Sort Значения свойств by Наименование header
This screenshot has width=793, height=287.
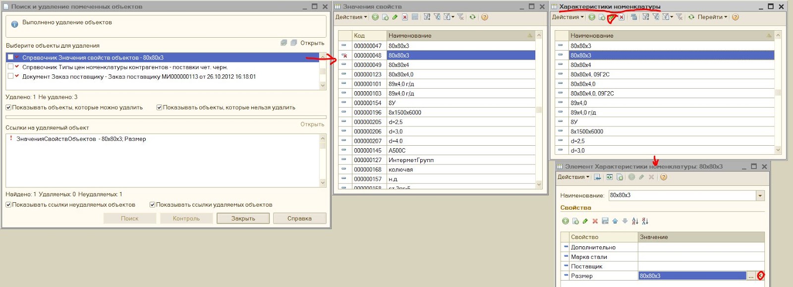(x=460, y=36)
